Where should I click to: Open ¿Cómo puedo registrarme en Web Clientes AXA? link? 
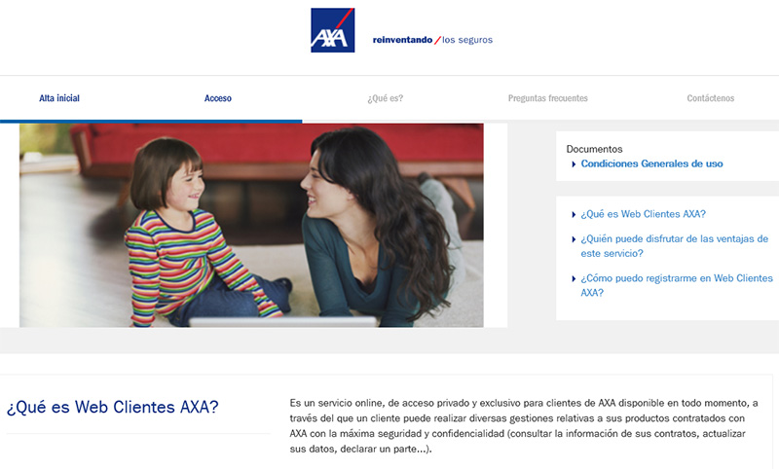tap(677, 285)
